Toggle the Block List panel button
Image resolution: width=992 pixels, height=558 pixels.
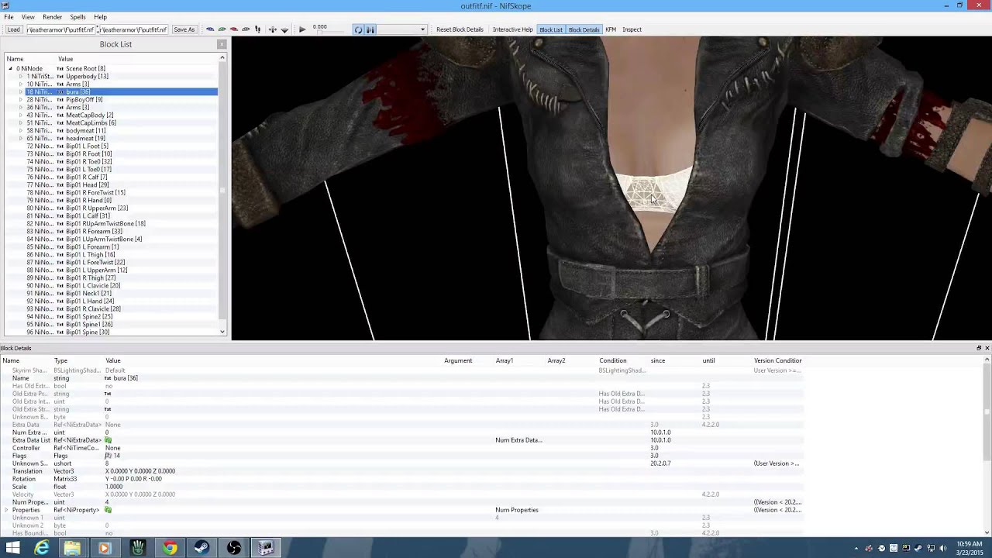coord(551,29)
